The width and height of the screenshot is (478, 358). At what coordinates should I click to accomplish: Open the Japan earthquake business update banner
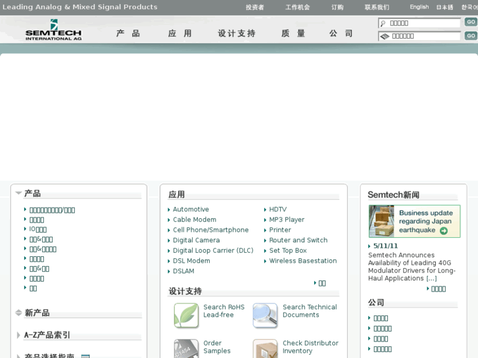414,221
